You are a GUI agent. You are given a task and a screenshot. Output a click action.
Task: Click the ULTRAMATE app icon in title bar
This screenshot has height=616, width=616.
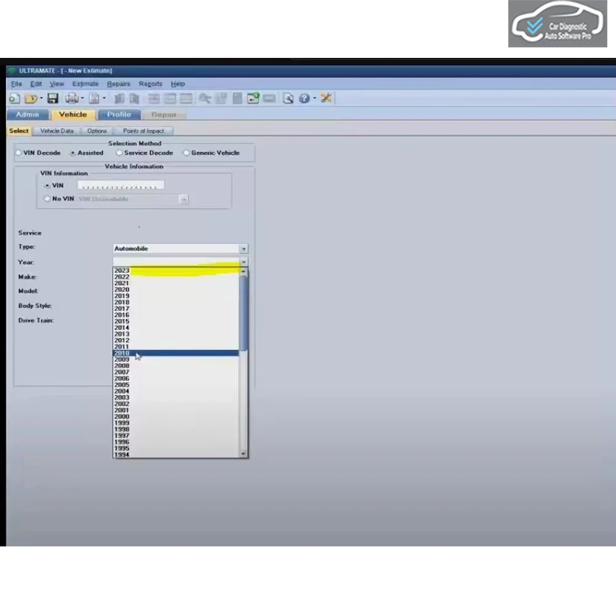11,71
